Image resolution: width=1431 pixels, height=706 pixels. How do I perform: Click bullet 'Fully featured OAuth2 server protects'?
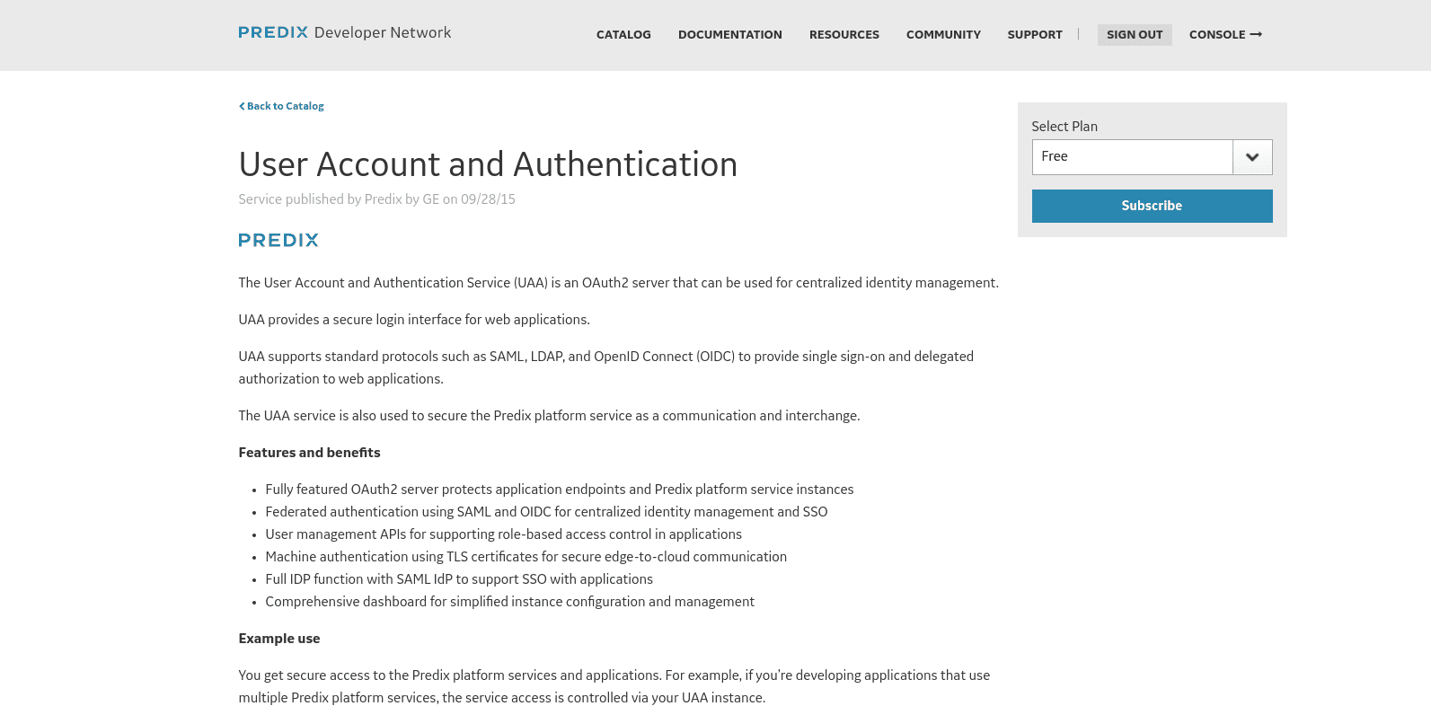[x=560, y=490]
